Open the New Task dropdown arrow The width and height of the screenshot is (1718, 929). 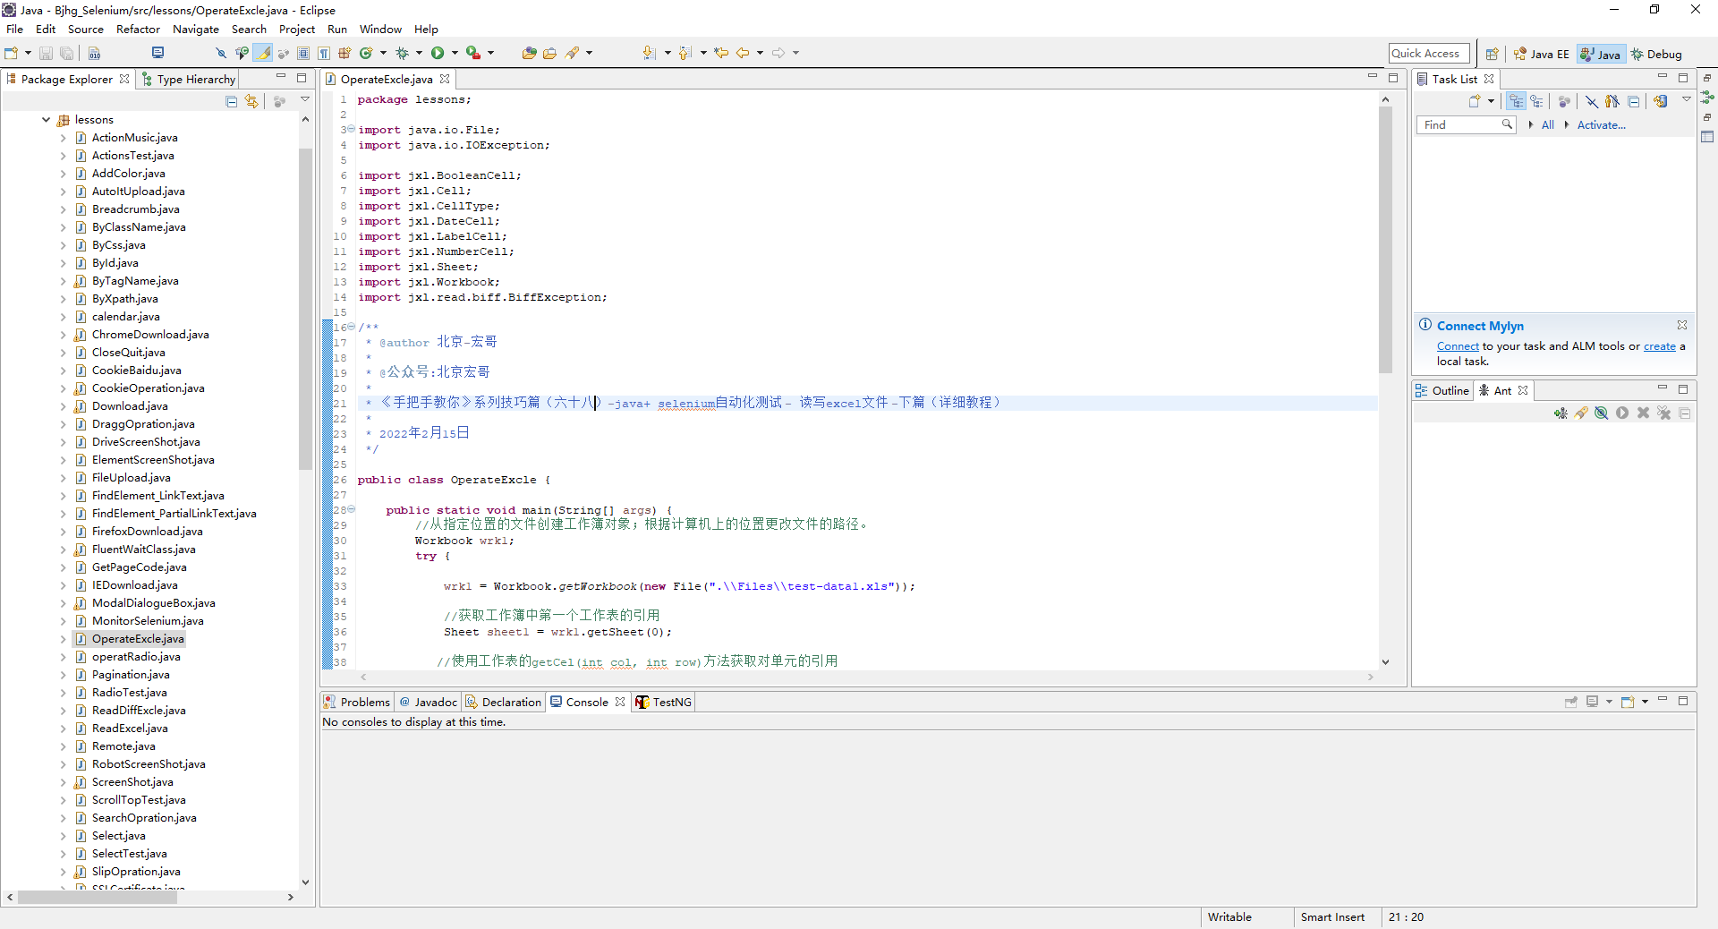pyautogui.click(x=1491, y=101)
